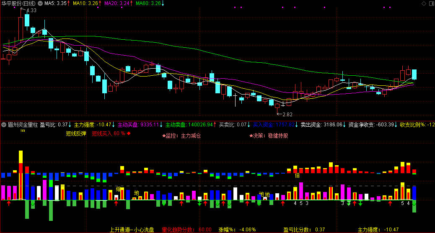Click the ★监控:主力减仓 label
Image resolution: width=435 pixels, height=233 pixels.
point(181,136)
